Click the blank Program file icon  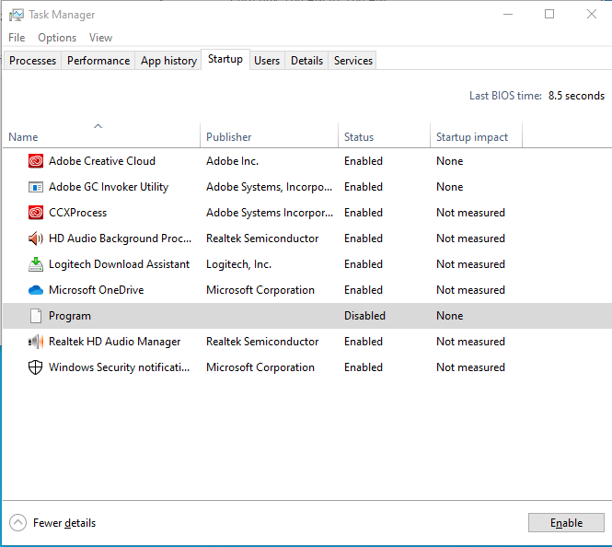[36, 316]
